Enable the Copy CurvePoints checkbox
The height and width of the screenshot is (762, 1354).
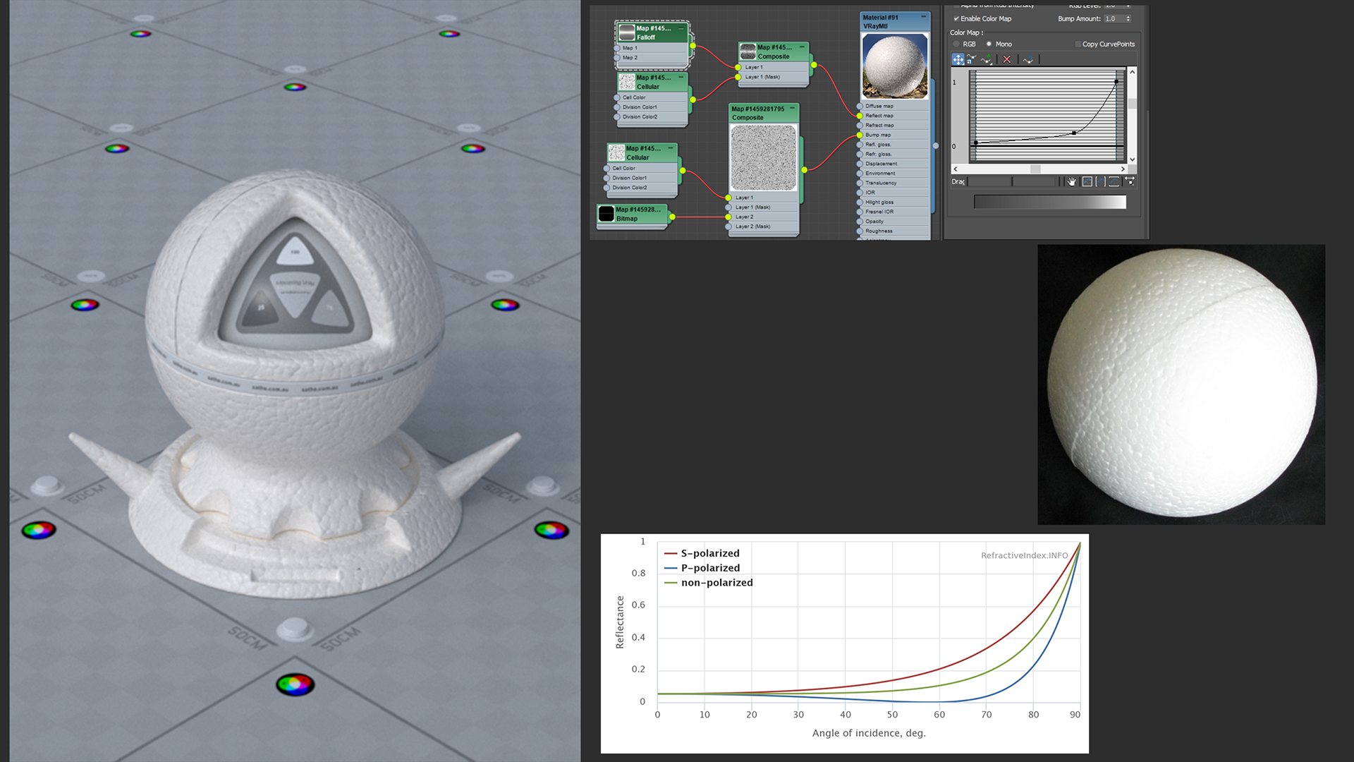click(x=1078, y=44)
